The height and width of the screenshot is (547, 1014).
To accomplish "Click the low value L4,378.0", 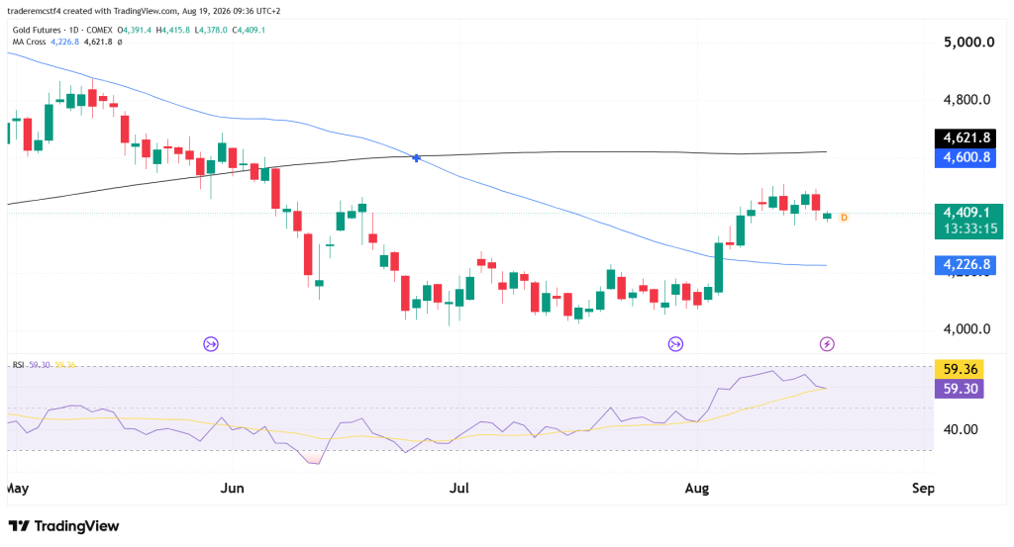I will point(211,30).
